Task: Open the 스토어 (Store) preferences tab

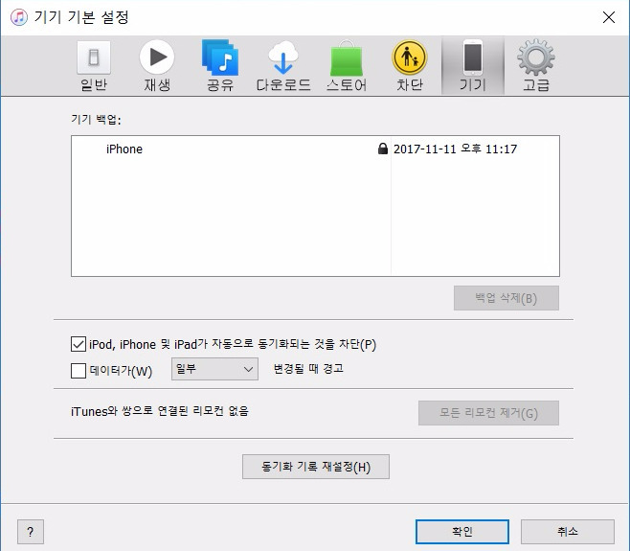Action: [x=347, y=66]
